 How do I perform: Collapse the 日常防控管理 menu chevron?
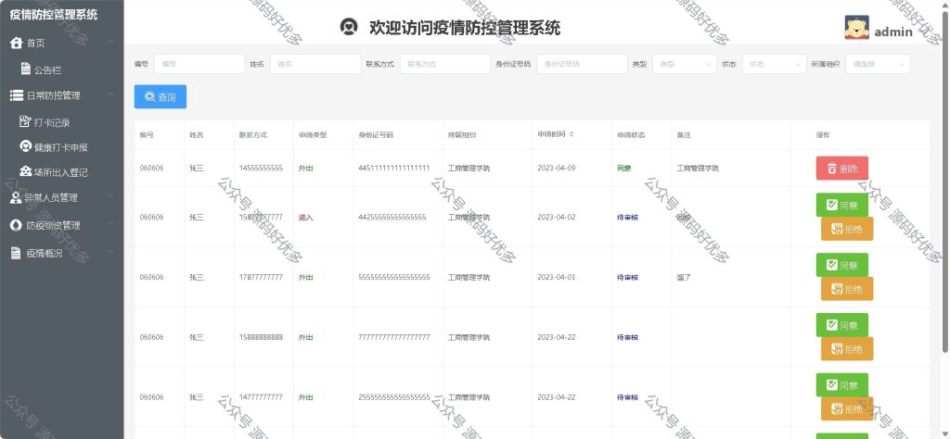pyautogui.click(x=111, y=94)
